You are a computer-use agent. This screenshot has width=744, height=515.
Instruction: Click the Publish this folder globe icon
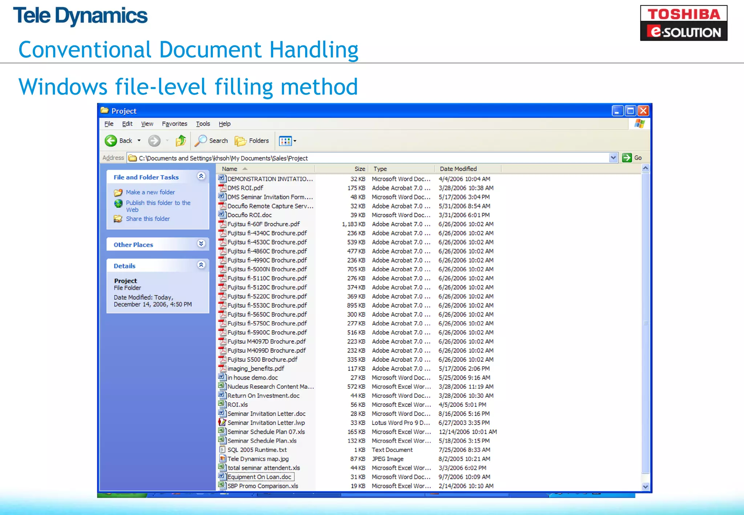(x=118, y=203)
